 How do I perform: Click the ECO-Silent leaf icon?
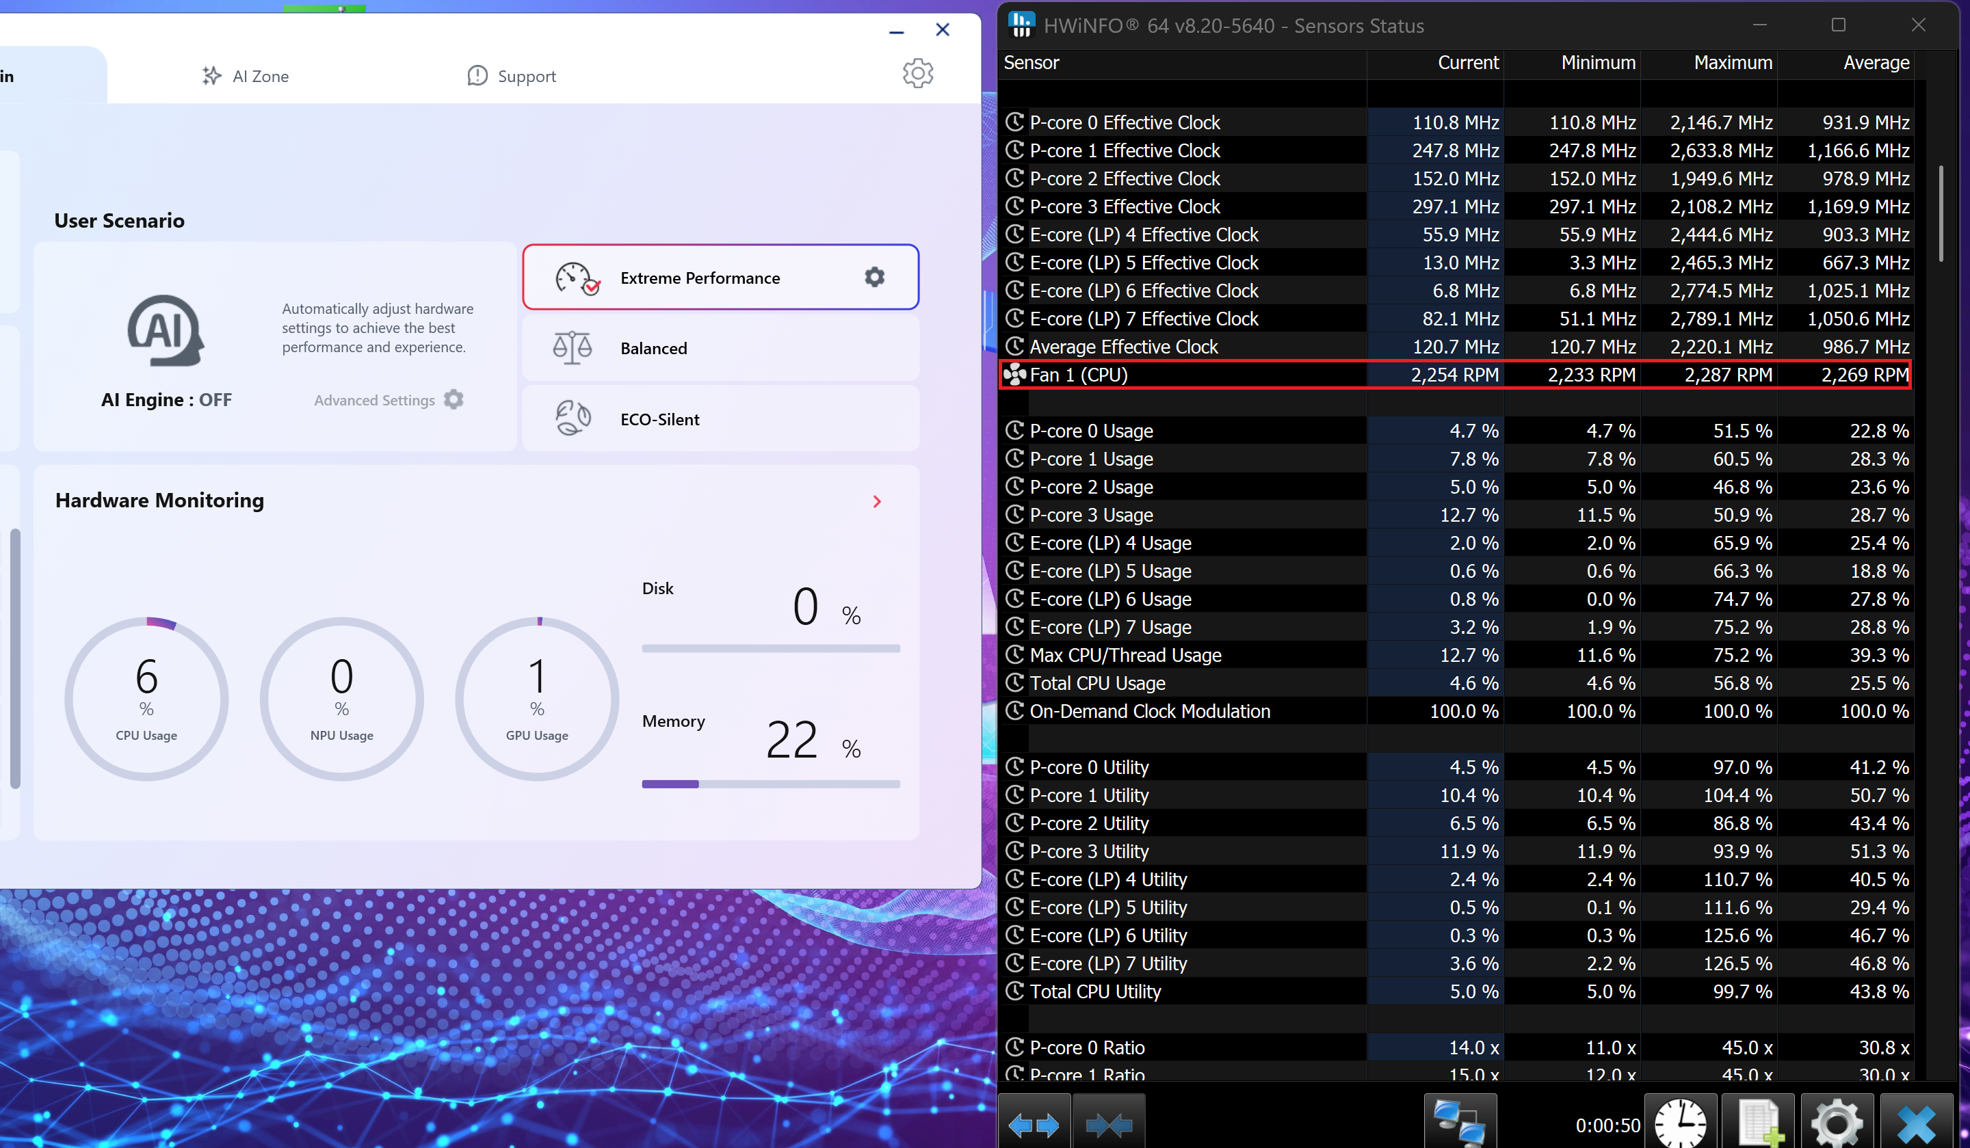point(573,418)
